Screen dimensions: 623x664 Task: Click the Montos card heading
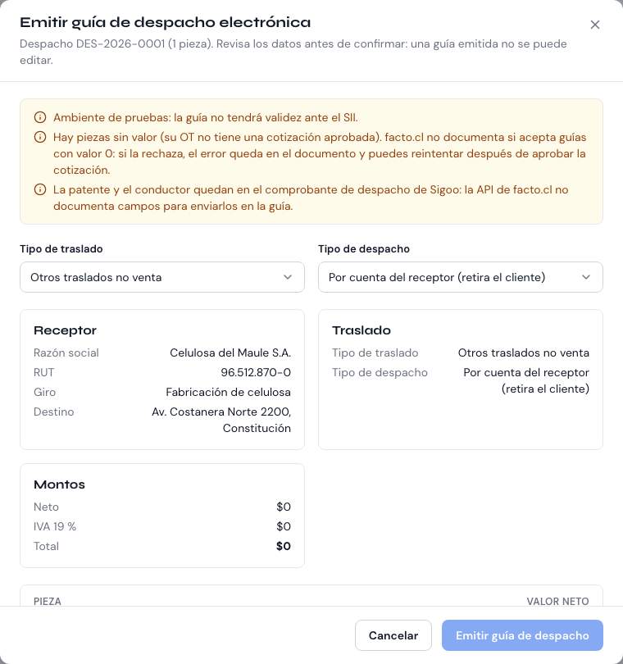click(x=59, y=484)
